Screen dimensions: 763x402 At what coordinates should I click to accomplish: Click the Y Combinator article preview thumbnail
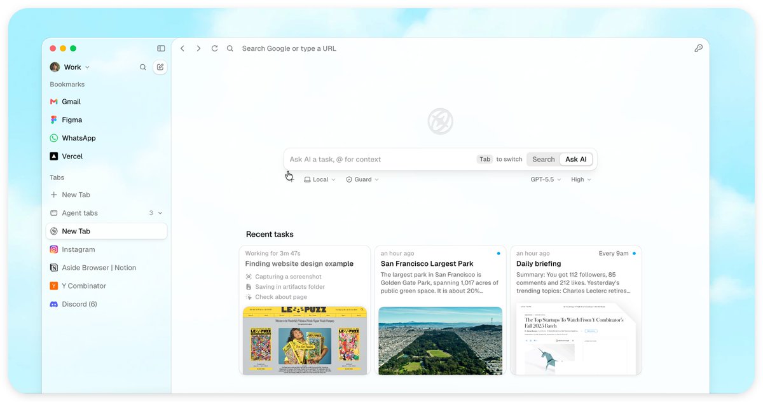pyautogui.click(x=576, y=338)
